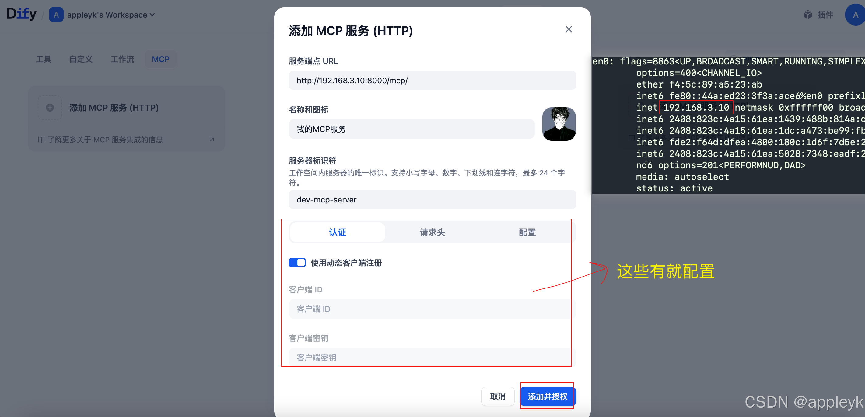The width and height of the screenshot is (865, 417).
Task: Click the service endpoint URL field
Action: pyautogui.click(x=432, y=81)
